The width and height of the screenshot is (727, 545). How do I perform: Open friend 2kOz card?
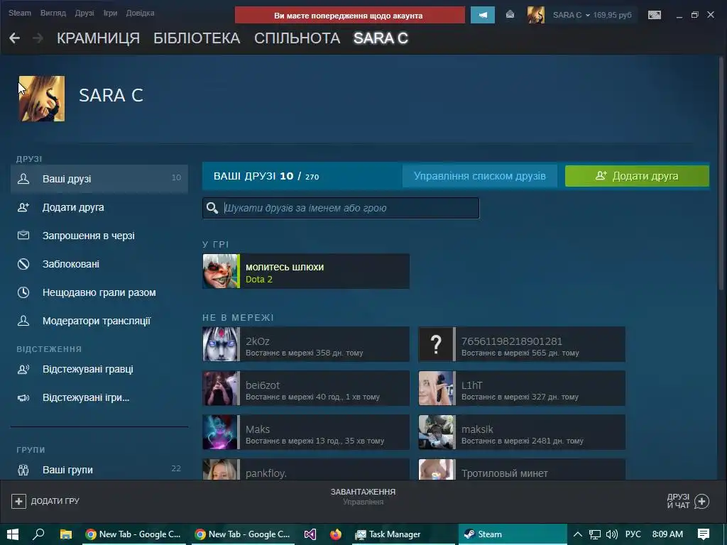point(306,344)
